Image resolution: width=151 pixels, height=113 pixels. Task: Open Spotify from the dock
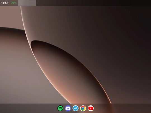coord(60,108)
